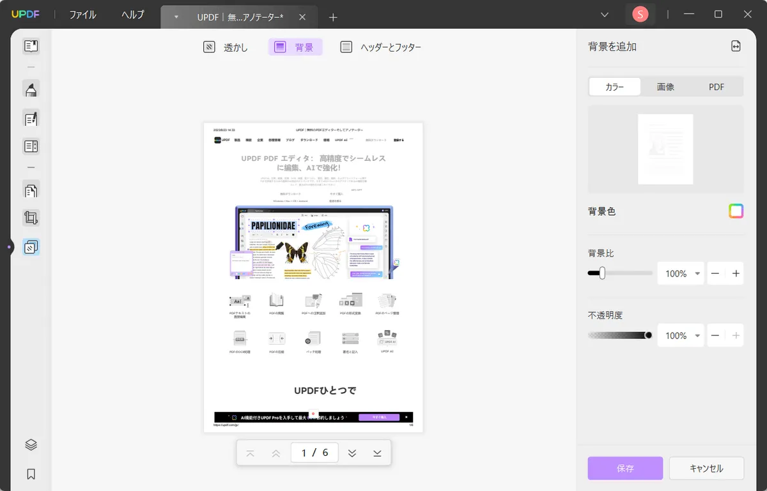Open the tab list chevron in title bar

coord(605,14)
